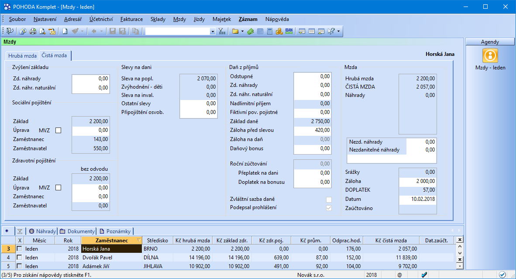
Task: Sort by Kč hrubá mzda column header
Action: [193, 241]
